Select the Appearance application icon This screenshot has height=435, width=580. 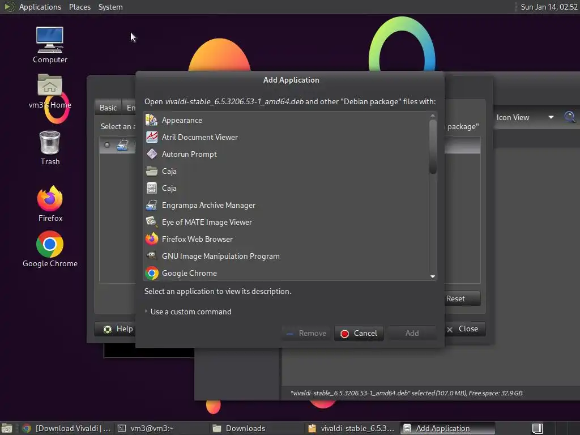pyautogui.click(x=152, y=120)
